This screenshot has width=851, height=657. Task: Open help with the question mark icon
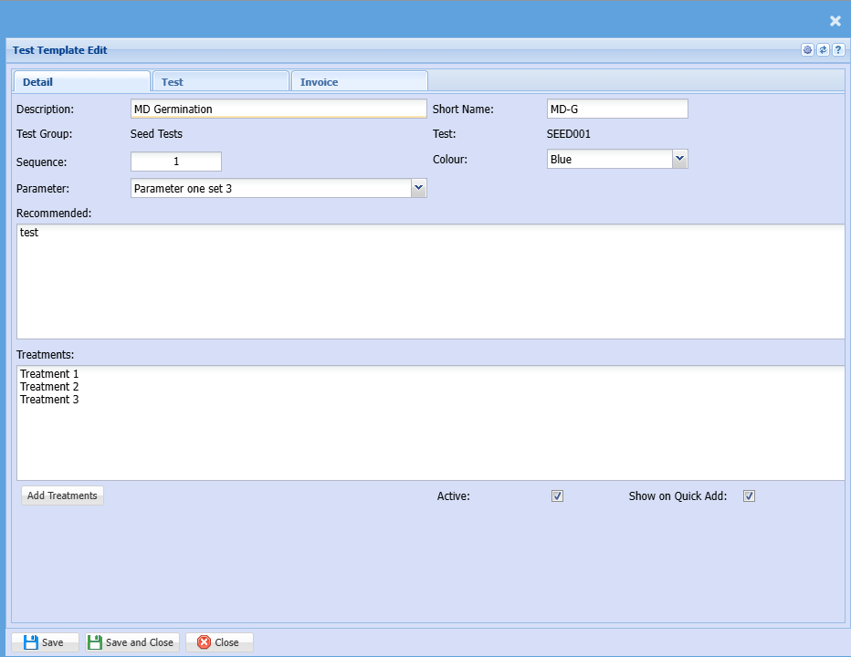click(x=837, y=50)
